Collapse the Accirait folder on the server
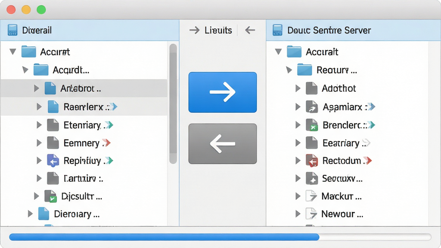The height and width of the screenshot is (248, 441). pos(279,52)
